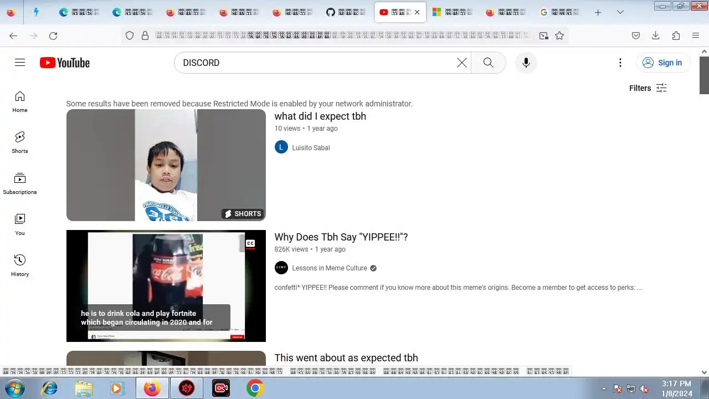Open the search Filters panel
The image size is (709, 399).
[648, 88]
